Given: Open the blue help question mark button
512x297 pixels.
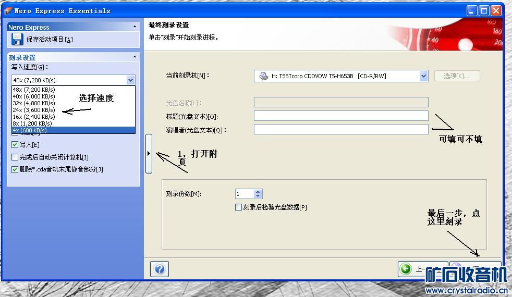Looking at the screenshot, I should [160, 269].
